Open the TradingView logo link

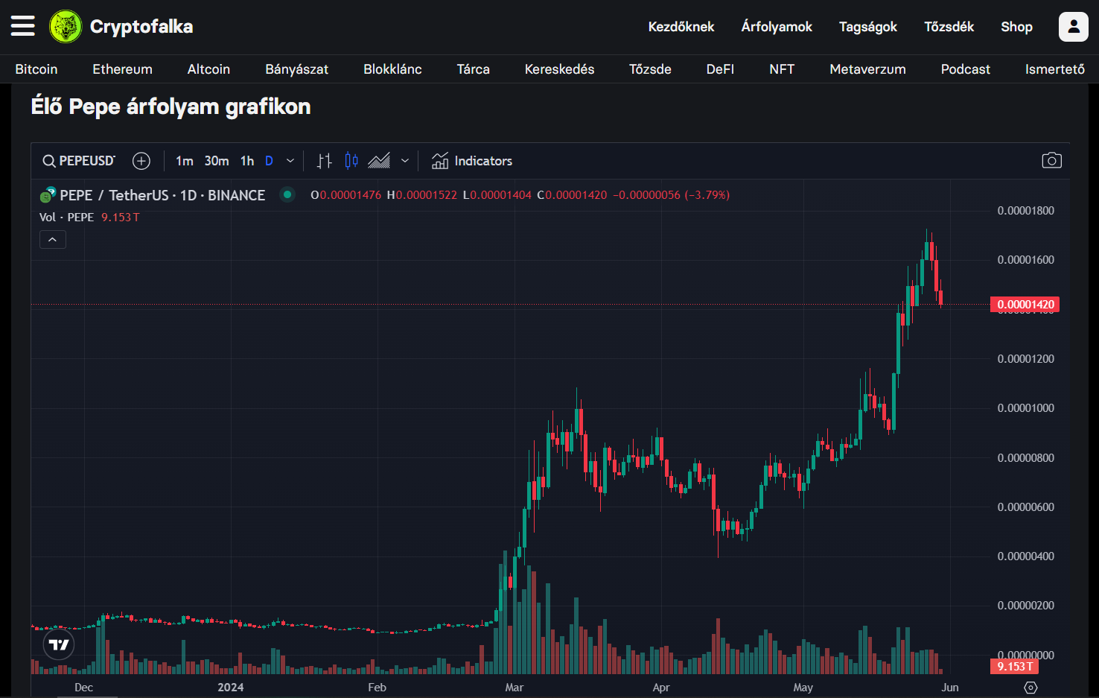point(59,644)
